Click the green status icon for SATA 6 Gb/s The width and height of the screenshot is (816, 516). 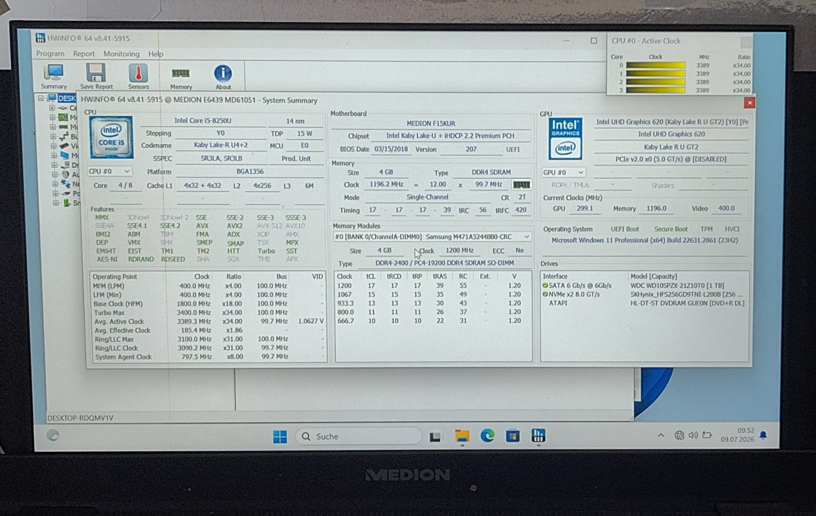pos(545,286)
